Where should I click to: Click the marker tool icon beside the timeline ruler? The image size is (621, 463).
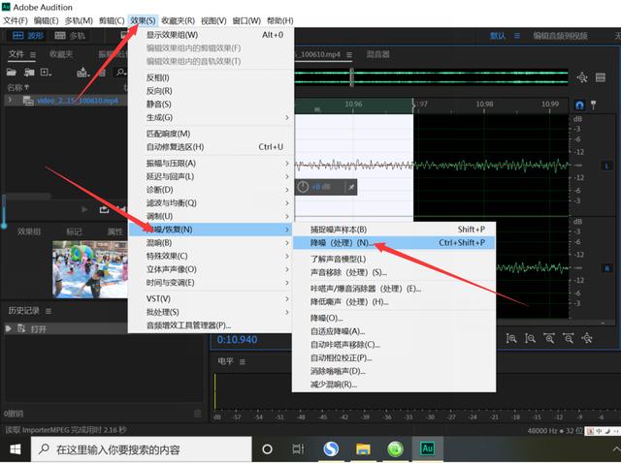[593, 105]
